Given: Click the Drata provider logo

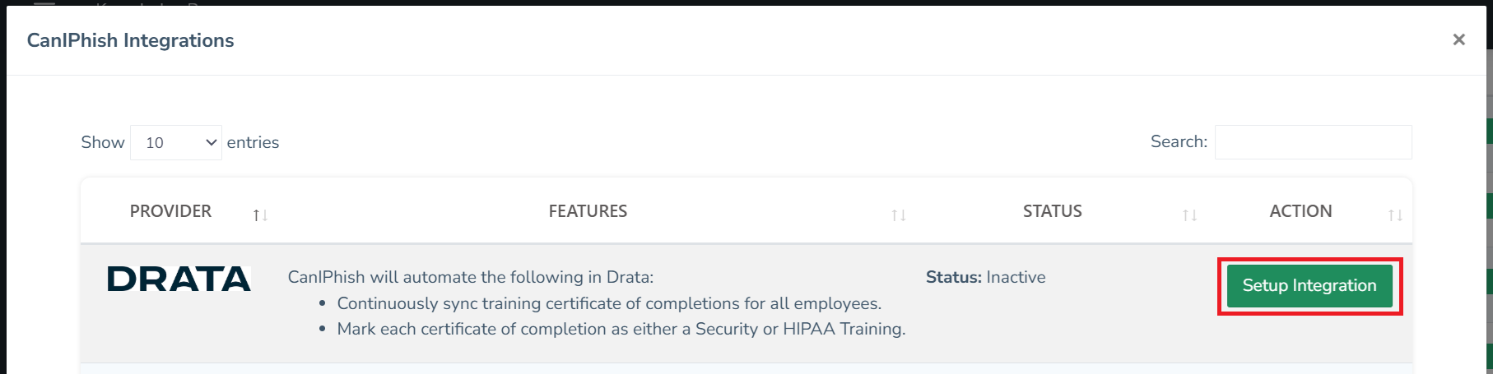Looking at the screenshot, I should click(x=179, y=279).
